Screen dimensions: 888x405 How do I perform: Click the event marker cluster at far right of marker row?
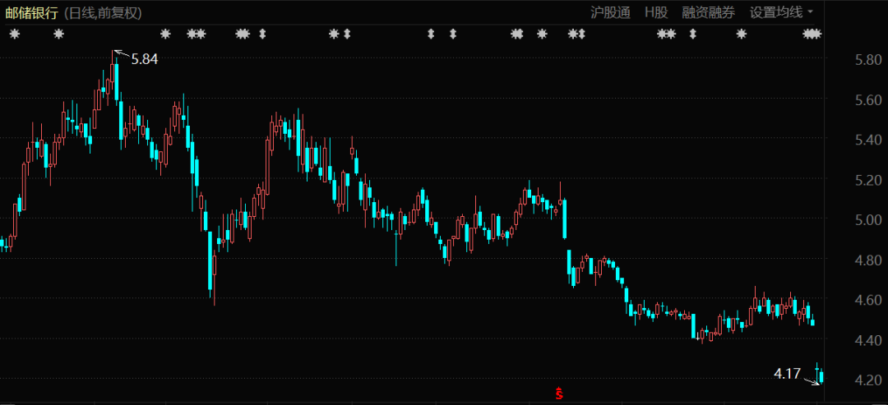click(x=812, y=34)
